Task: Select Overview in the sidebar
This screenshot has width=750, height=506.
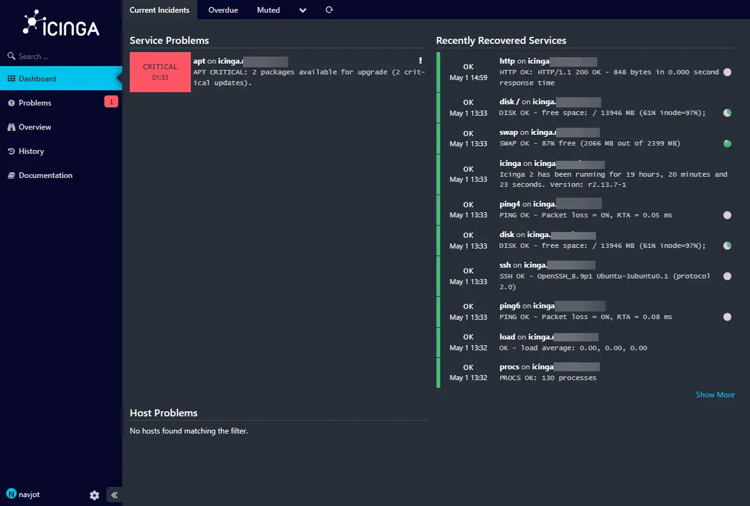Action: (35, 126)
